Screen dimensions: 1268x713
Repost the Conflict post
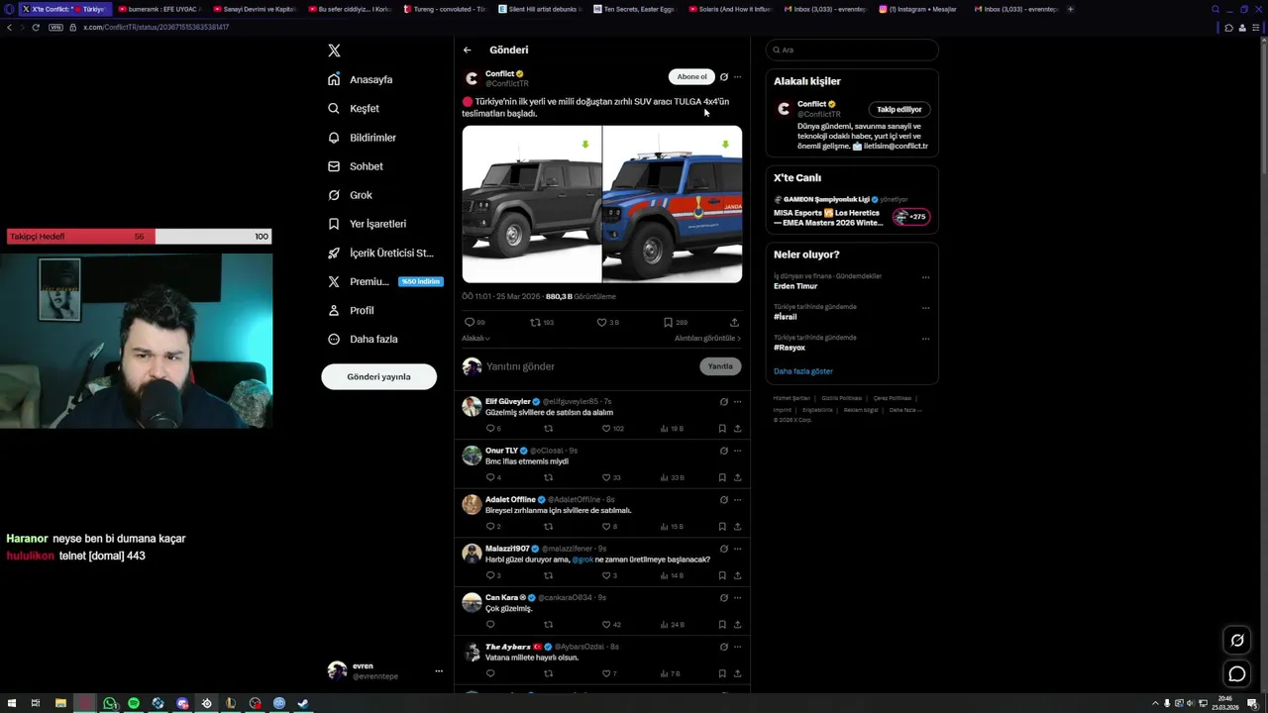point(536,322)
